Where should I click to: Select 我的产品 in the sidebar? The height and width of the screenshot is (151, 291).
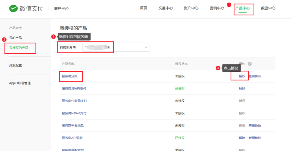15,38
